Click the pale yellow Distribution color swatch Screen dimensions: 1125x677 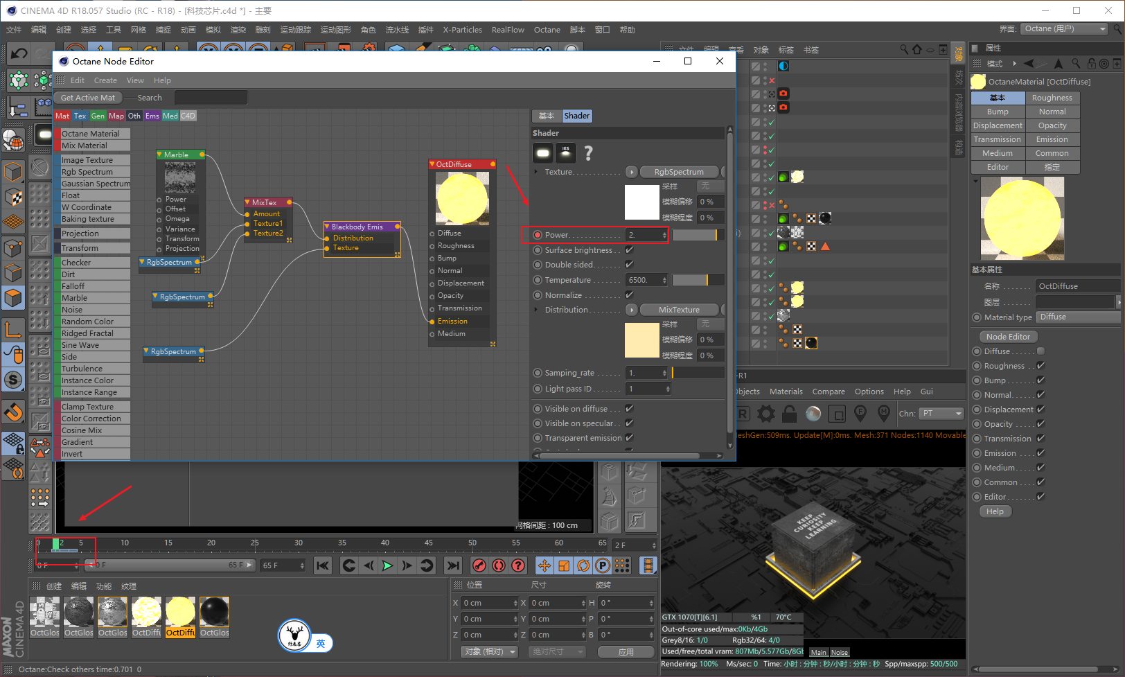pos(642,340)
